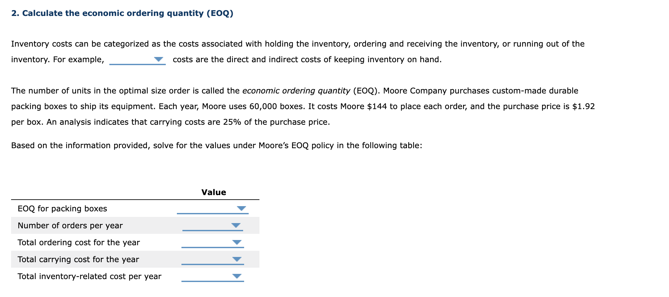
Task: Click the Value column header
Action: pyautogui.click(x=213, y=192)
